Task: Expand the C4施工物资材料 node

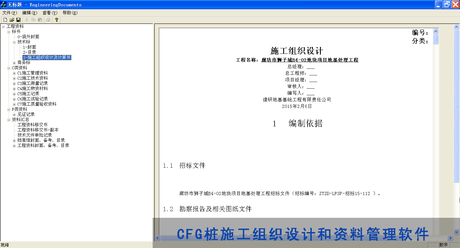Action: (14, 89)
